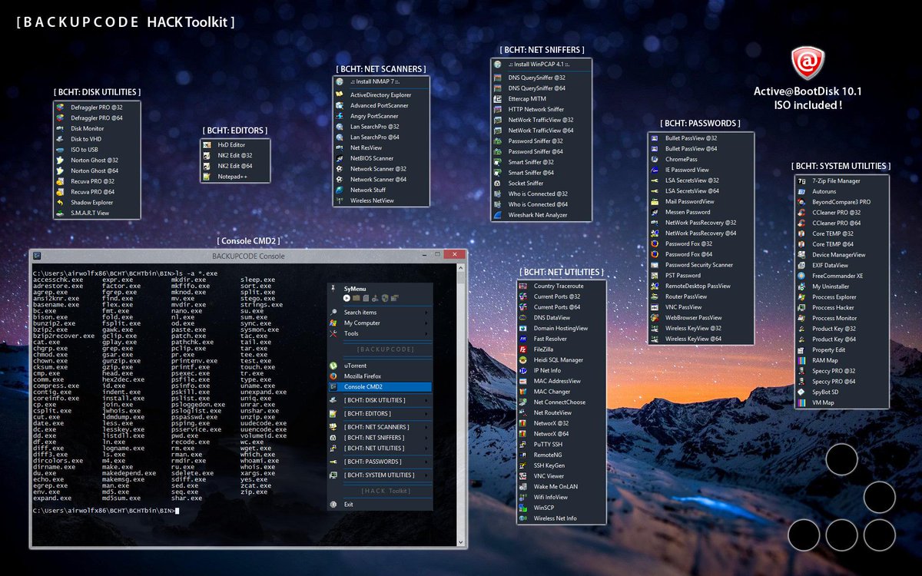Viewport: 922px width, 576px height.
Task: Open Password Fox @32
Action: coord(701,243)
